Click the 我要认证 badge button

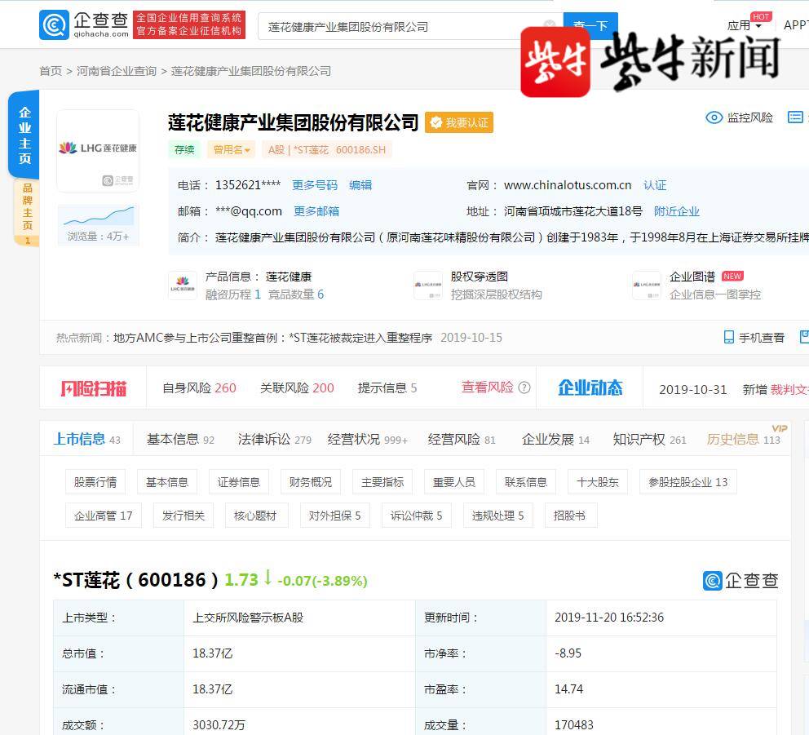(x=459, y=122)
